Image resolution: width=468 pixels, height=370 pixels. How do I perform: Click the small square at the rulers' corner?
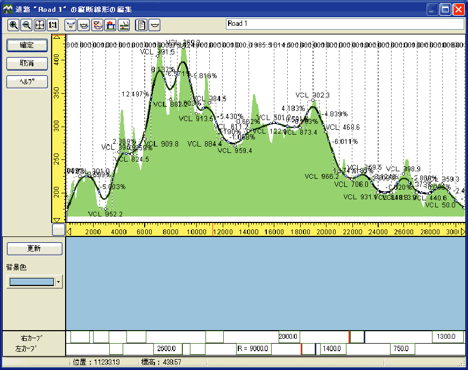pos(59,229)
